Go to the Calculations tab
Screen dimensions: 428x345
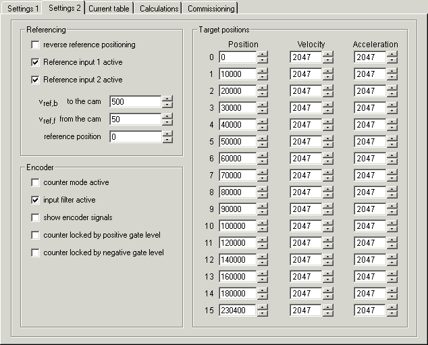(159, 9)
